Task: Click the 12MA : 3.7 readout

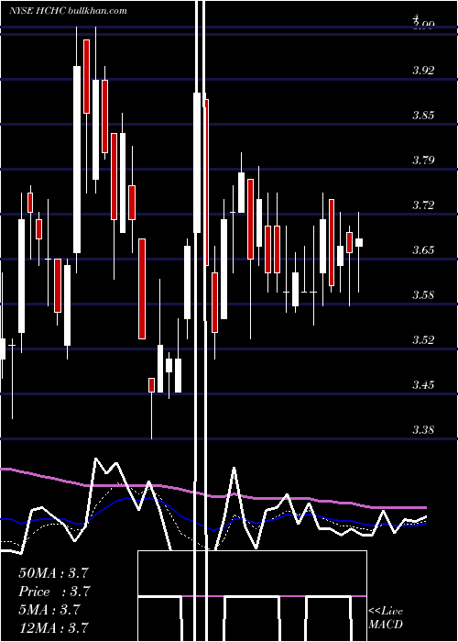Action: pos(53,628)
